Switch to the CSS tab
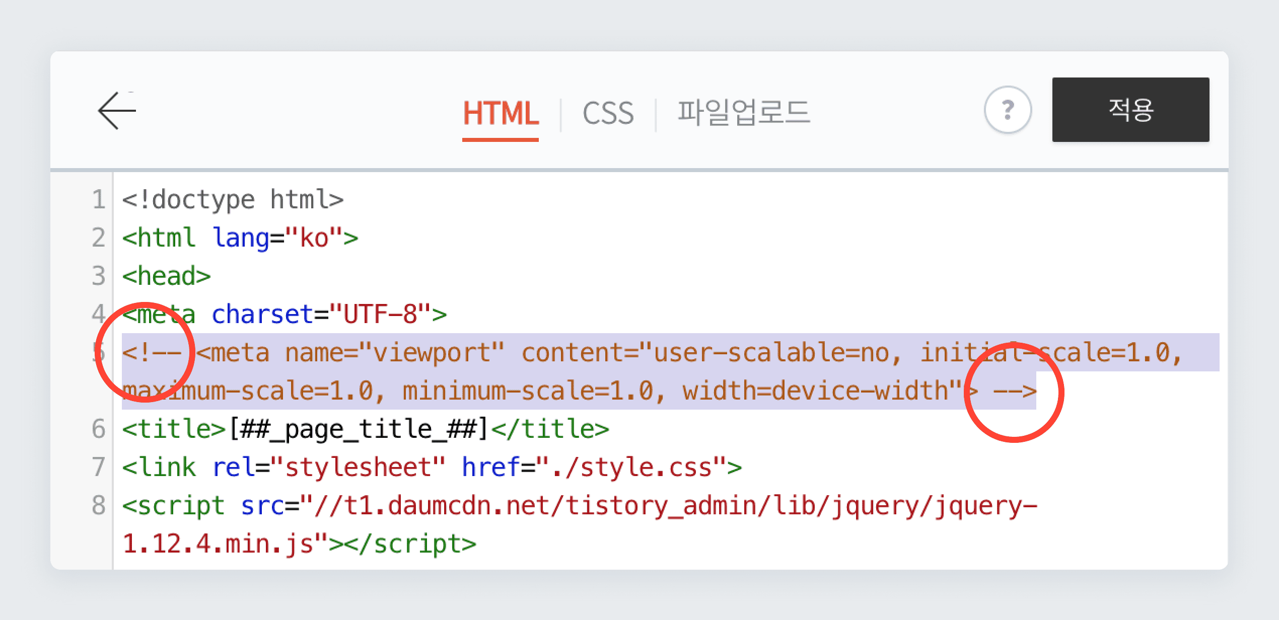Screen dimensions: 1279x620 [x=608, y=113]
